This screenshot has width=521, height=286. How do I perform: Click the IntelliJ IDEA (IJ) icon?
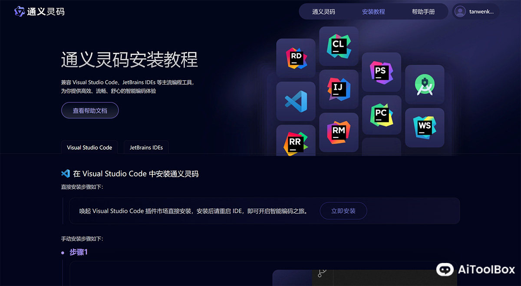339,89
